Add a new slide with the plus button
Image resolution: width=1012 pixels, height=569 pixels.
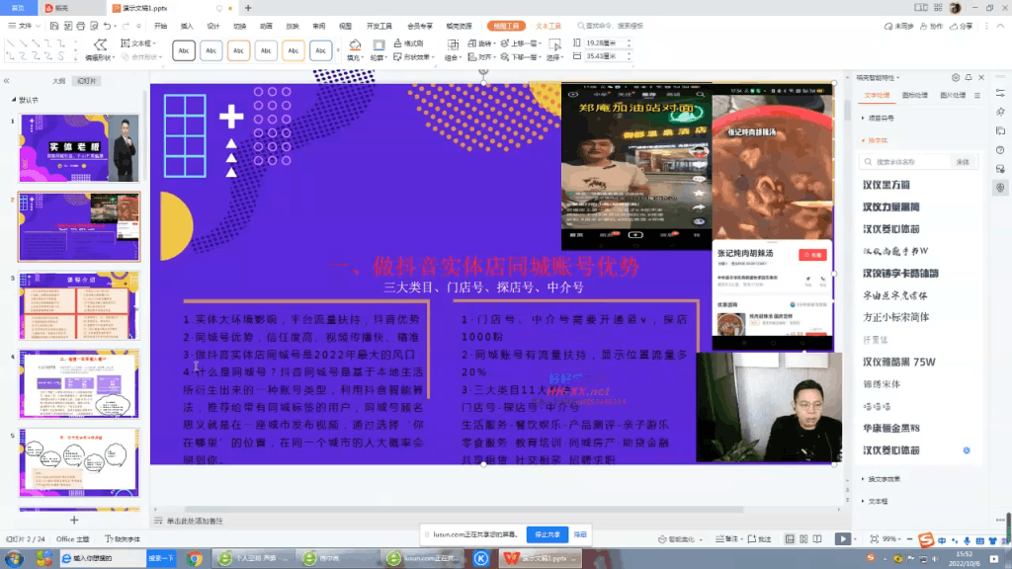74,520
